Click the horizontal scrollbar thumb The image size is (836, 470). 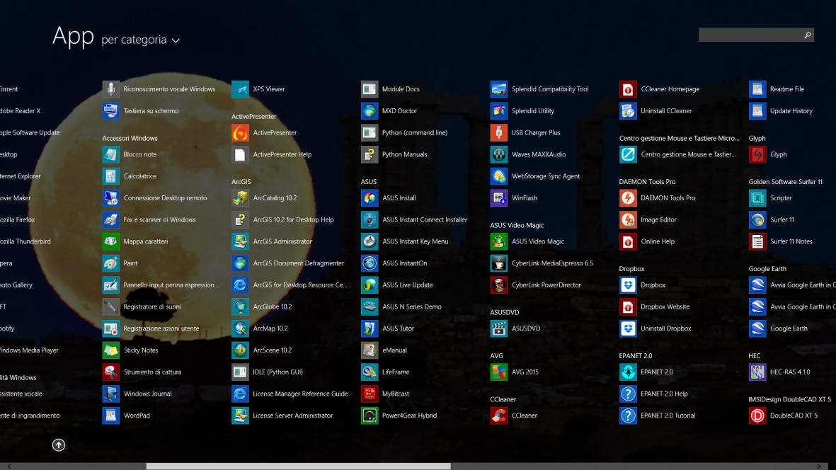click(x=298, y=466)
